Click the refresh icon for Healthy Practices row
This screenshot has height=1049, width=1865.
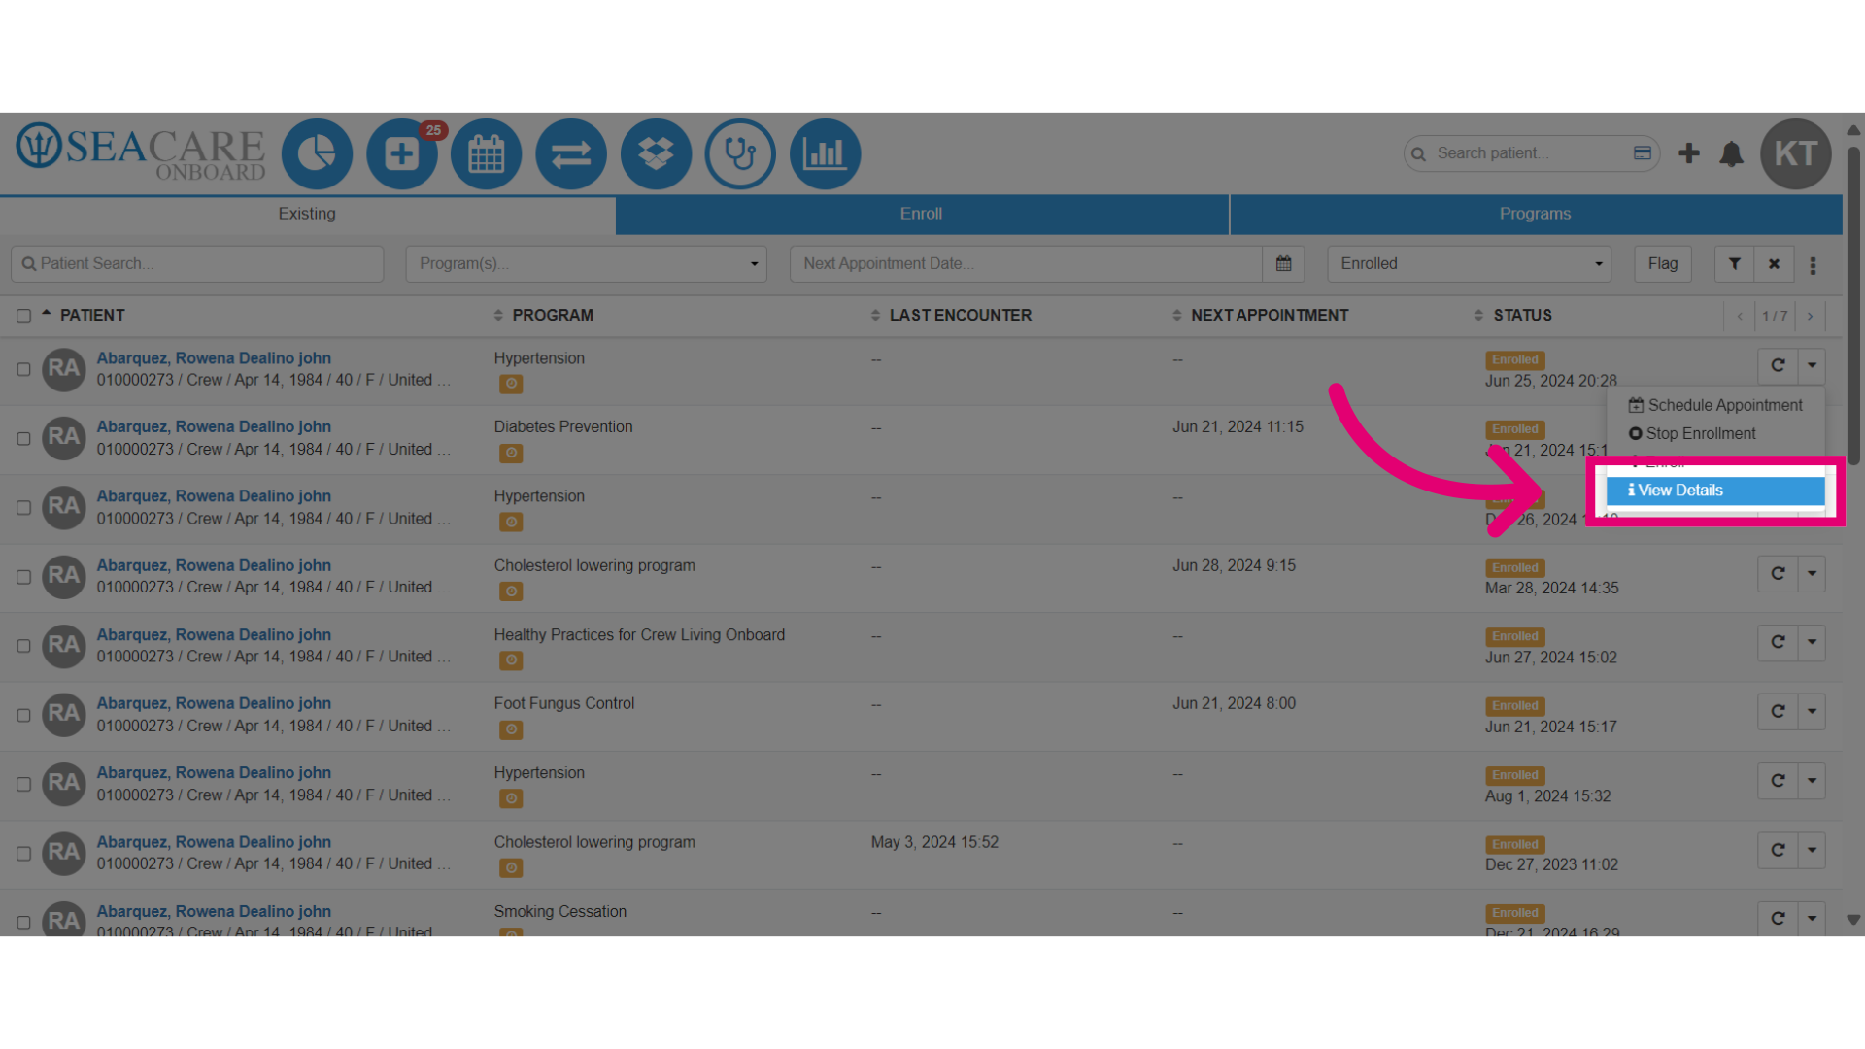click(x=1778, y=643)
